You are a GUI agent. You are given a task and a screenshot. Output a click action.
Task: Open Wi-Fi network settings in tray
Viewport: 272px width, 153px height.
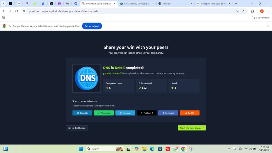(246, 149)
